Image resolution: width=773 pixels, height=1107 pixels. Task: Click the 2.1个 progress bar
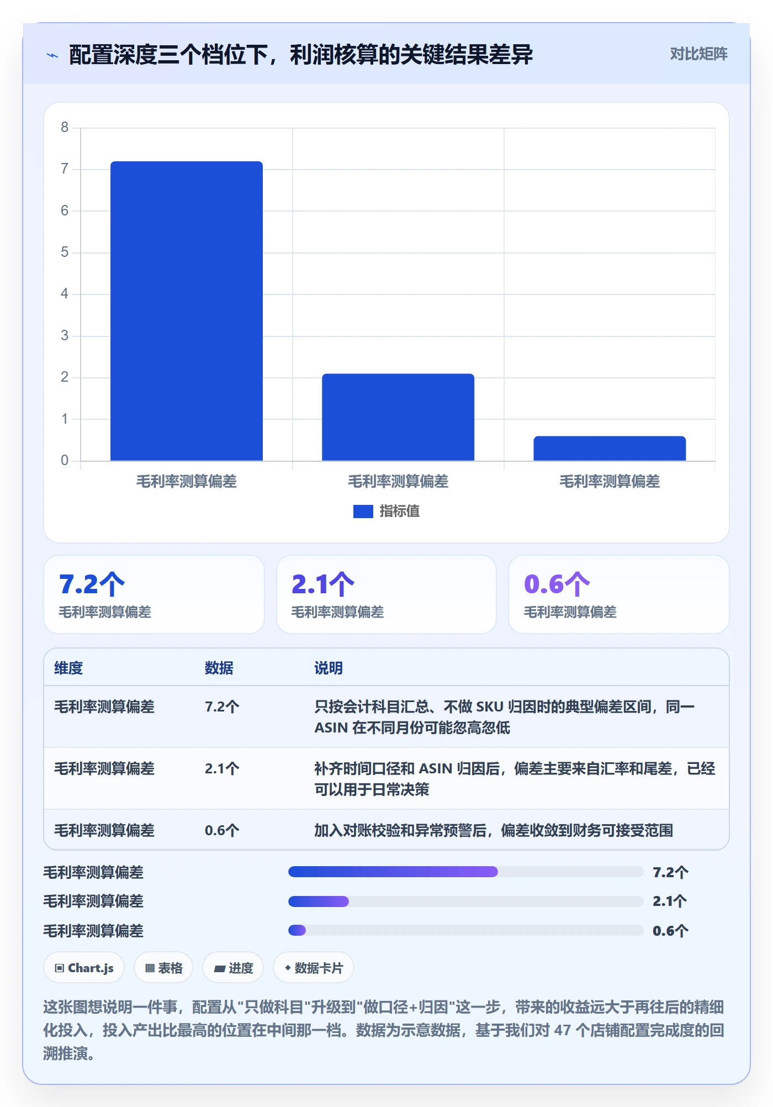[x=465, y=902]
